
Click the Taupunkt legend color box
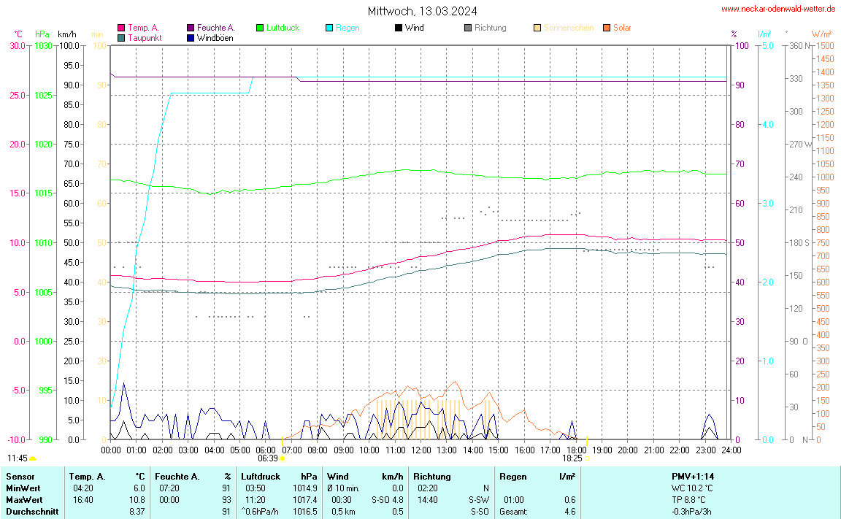pyautogui.click(x=121, y=37)
